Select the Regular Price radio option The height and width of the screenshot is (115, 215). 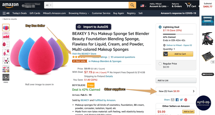coord(160,64)
